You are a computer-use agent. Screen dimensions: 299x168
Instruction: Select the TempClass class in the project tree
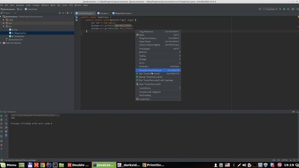click(19, 36)
